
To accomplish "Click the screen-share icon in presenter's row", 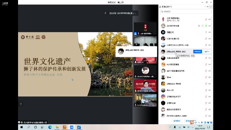I will pos(199,26).
